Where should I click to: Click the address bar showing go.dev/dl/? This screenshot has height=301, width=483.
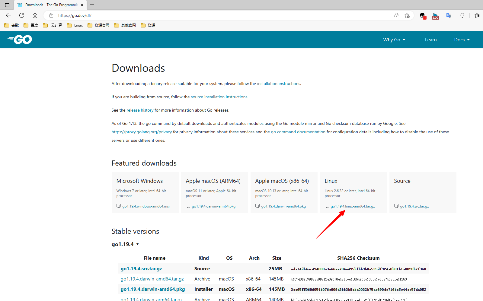click(211, 15)
